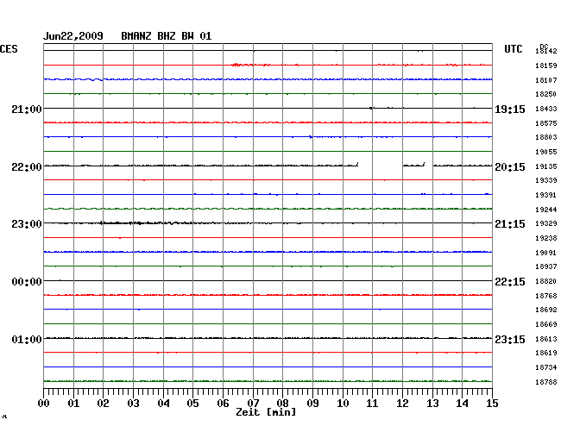The width and height of the screenshot is (561, 426).
Task: Click the DC value 18613
Action: click(546, 339)
